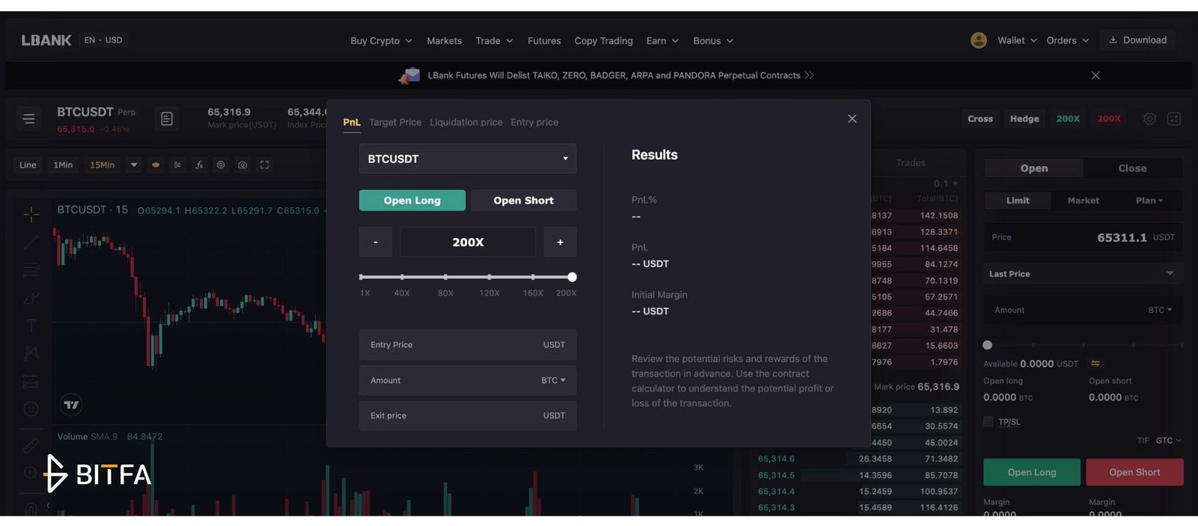Select the brush drawing tool
This screenshot has width=1198, height=526.
(x=31, y=298)
